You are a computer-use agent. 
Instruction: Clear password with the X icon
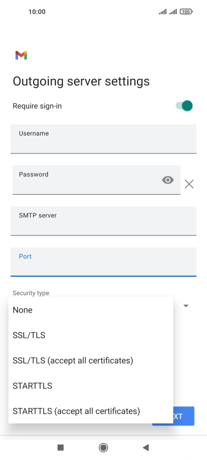(x=189, y=184)
